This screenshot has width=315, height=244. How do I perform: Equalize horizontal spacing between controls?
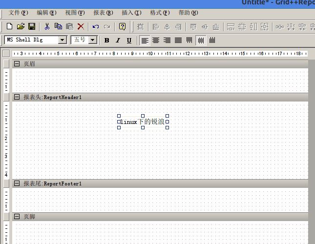(x=280, y=27)
